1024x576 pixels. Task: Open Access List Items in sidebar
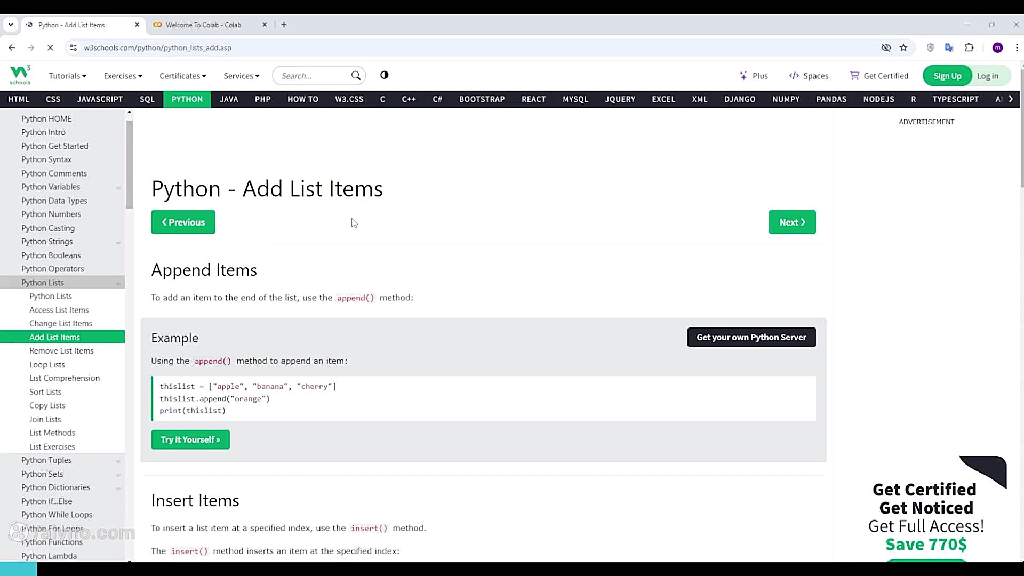click(x=59, y=310)
